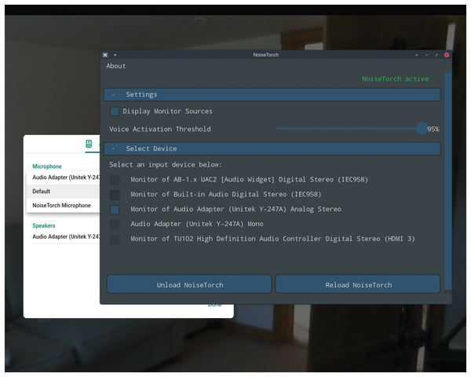Enable Display Monitor Sources checkbox
Image resolution: width=471 pixels, height=377 pixels.
pyautogui.click(x=115, y=112)
